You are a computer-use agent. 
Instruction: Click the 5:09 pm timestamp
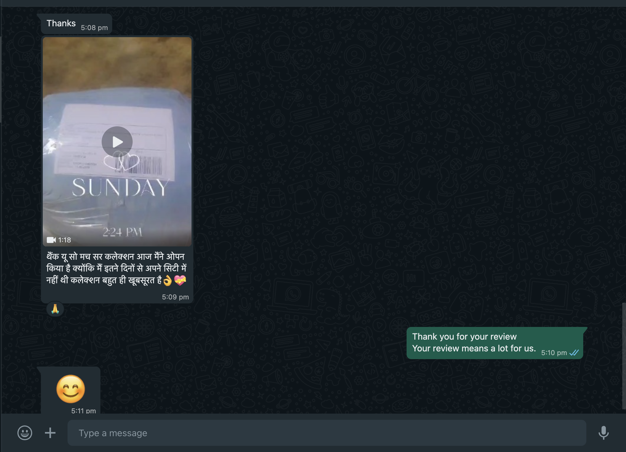point(175,297)
